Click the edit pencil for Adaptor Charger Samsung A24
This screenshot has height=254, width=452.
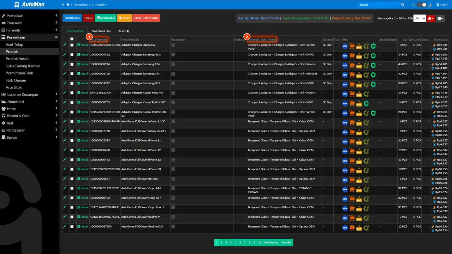click(x=65, y=64)
